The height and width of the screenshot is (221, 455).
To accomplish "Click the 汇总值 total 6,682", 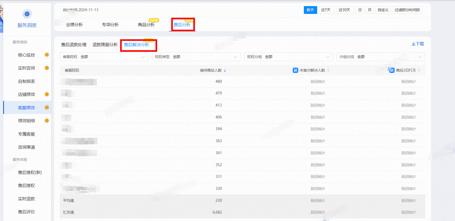I will [x=217, y=212].
